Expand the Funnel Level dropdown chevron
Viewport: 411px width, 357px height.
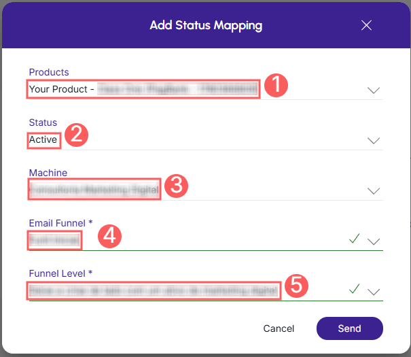pos(374,292)
